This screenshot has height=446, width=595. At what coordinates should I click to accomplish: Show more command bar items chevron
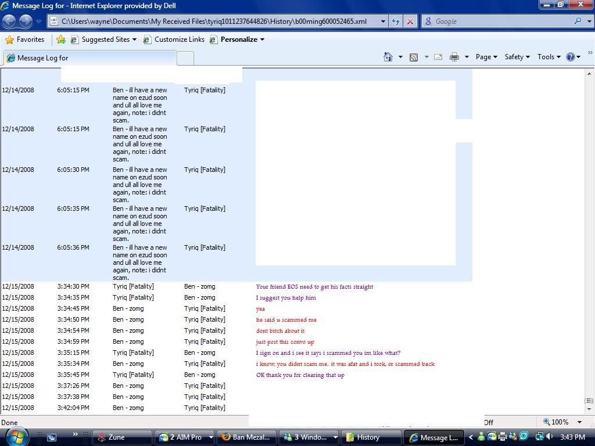pos(590,53)
